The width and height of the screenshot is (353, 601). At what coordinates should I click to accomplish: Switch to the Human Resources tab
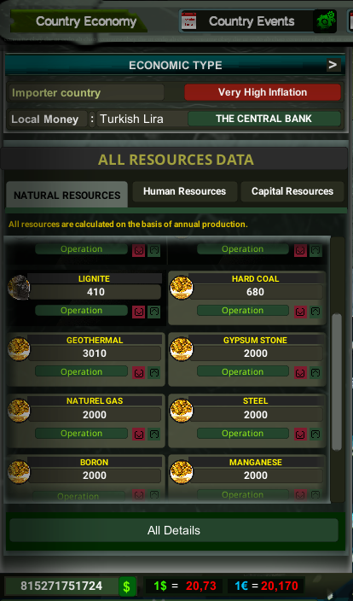(x=184, y=191)
